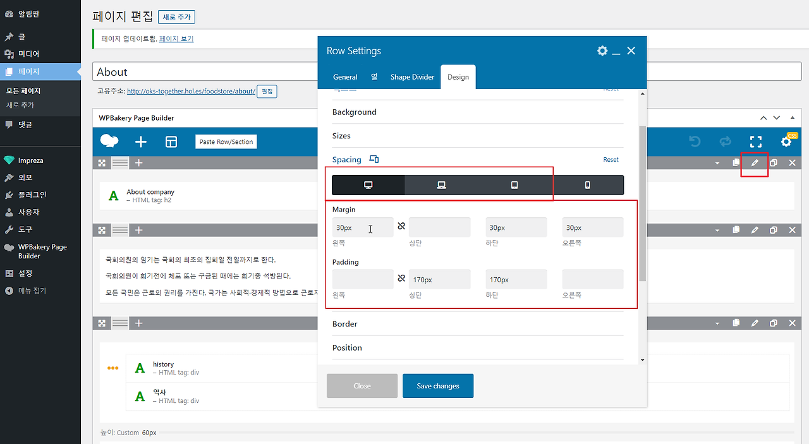
Task: Delete the history row
Action: point(793,323)
